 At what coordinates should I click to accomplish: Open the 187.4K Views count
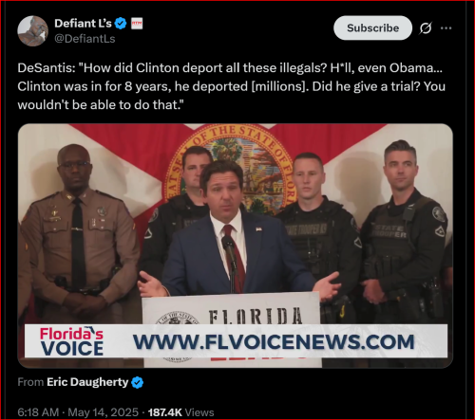pyautogui.click(x=180, y=412)
